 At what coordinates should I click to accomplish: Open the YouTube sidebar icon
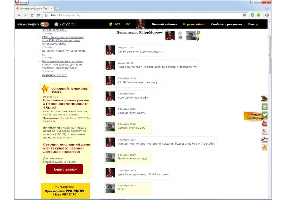[265, 123]
